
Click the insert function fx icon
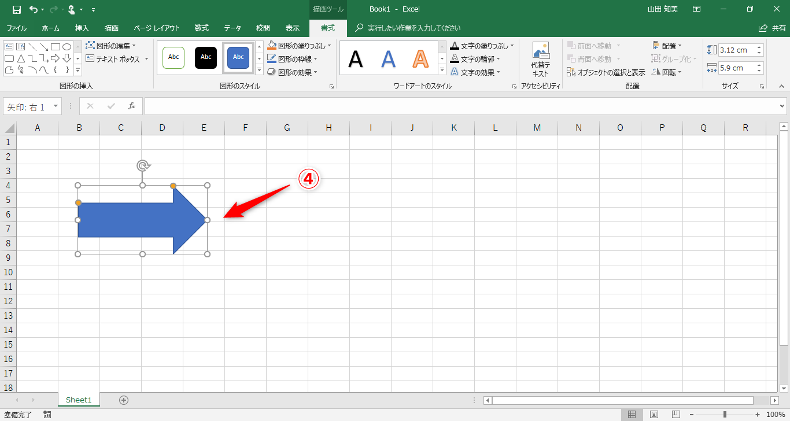point(132,106)
